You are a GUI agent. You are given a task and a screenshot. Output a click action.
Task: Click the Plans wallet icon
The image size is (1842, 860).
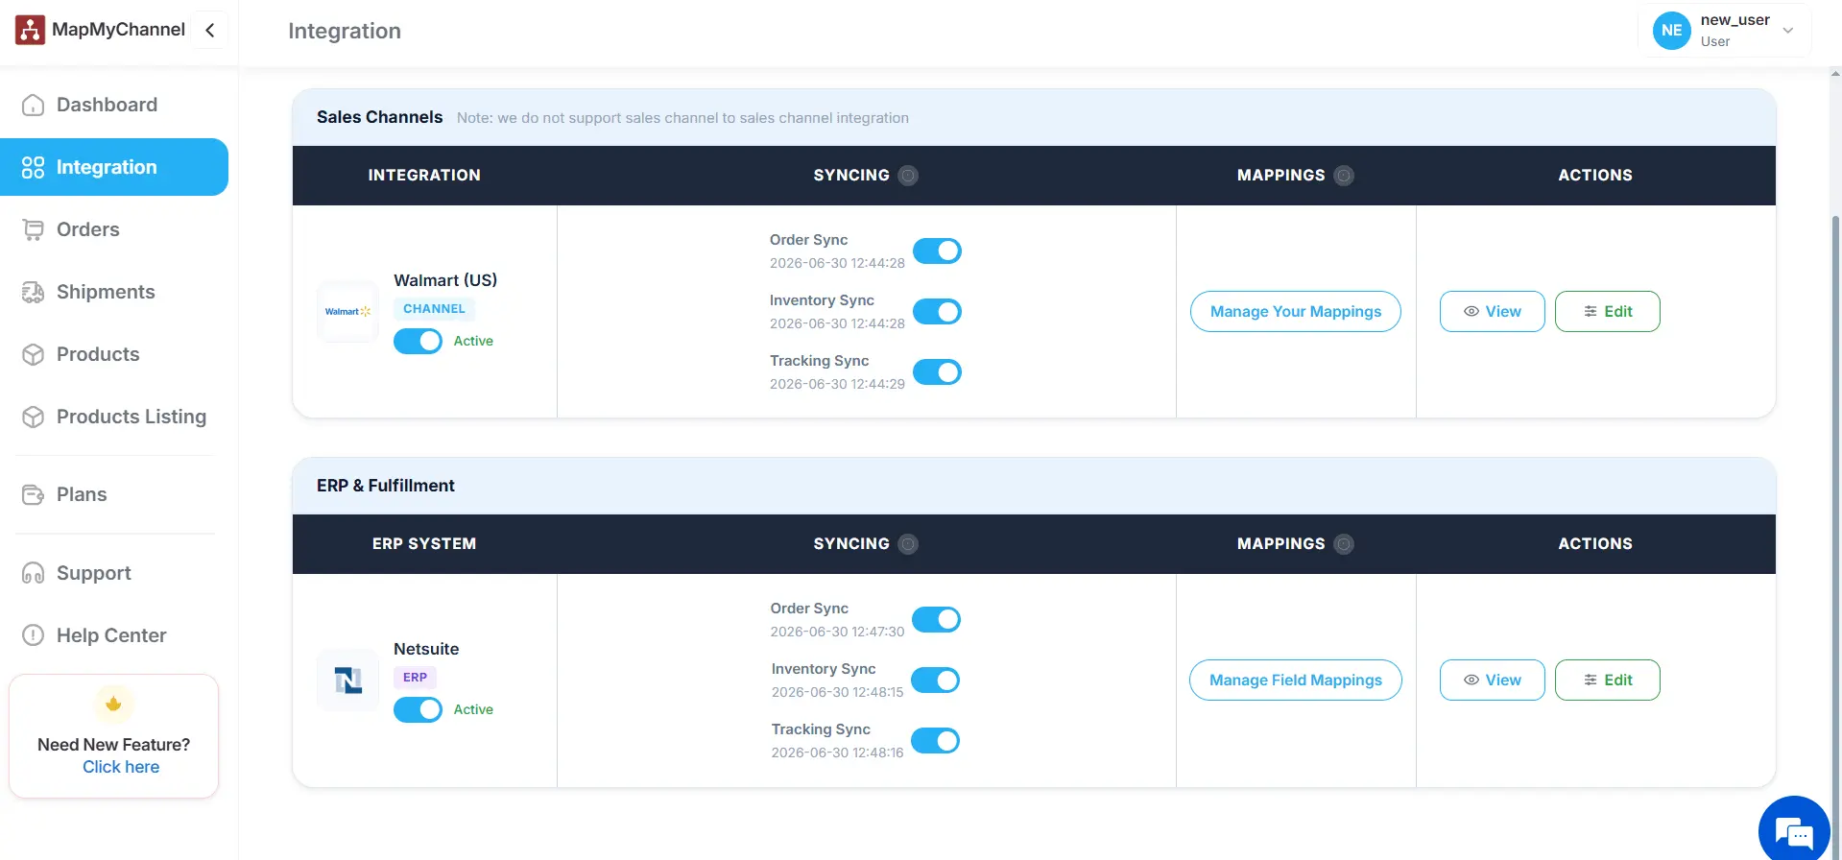point(33,494)
